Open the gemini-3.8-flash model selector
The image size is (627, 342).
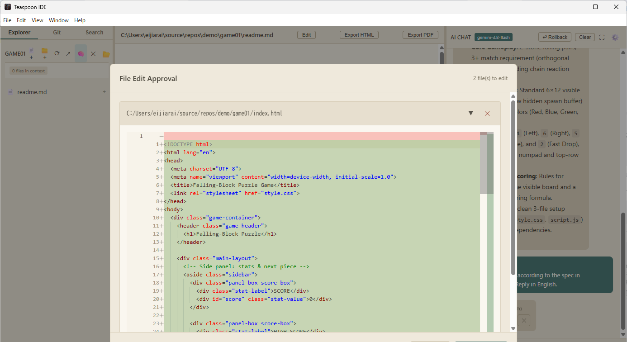click(494, 37)
